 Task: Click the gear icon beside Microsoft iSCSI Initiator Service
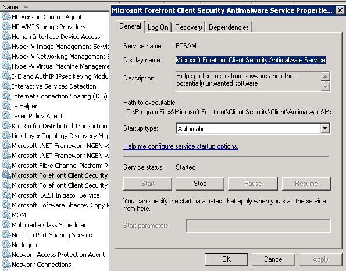click(6, 195)
